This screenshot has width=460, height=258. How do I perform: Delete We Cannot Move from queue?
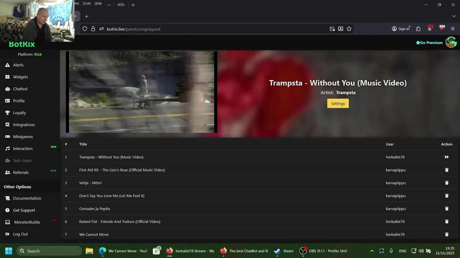pyautogui.click(x=447, y=234)
